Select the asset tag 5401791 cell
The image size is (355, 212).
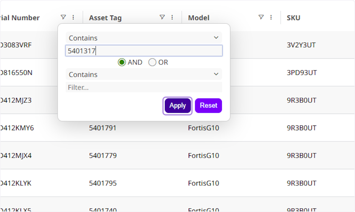[103, 128]
